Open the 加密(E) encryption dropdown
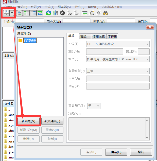Viewport: 157px width, 161px height. tap(118, 59)
